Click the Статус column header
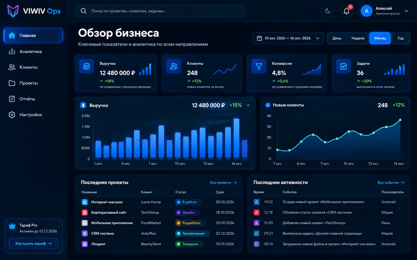This screenshot has width=417, height=260. click(x=181, y=192)
